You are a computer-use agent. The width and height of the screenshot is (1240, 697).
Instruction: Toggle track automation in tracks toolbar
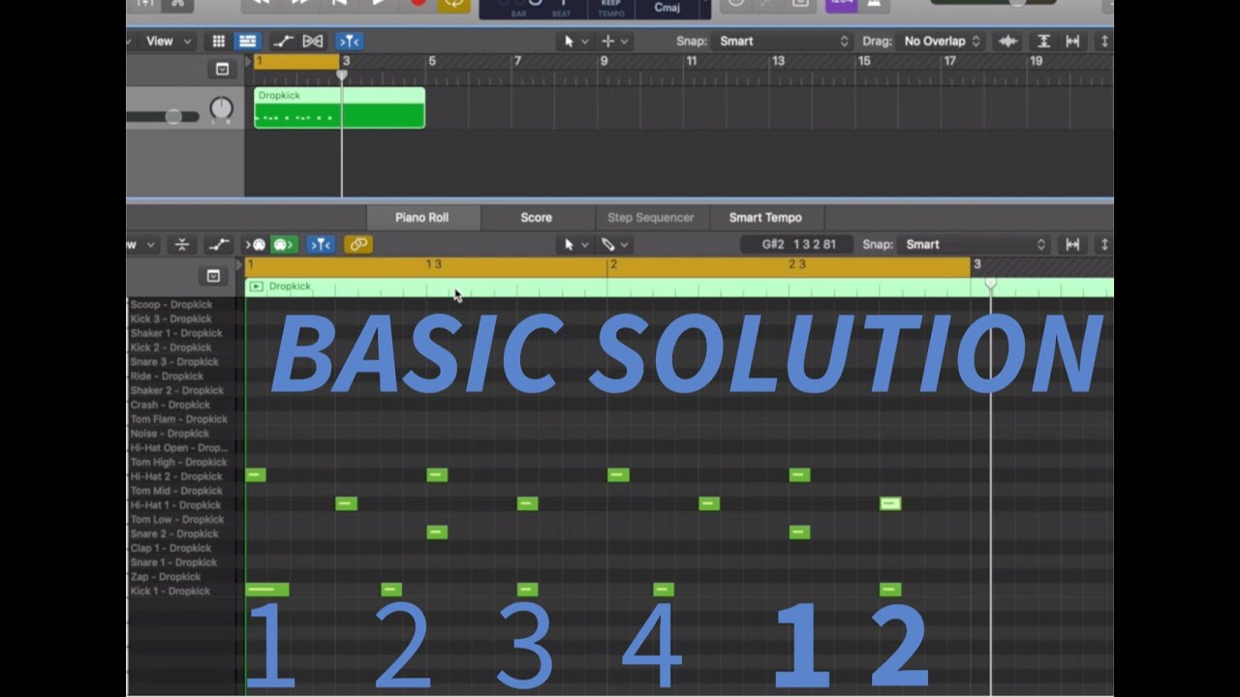[x=283, y=42]
